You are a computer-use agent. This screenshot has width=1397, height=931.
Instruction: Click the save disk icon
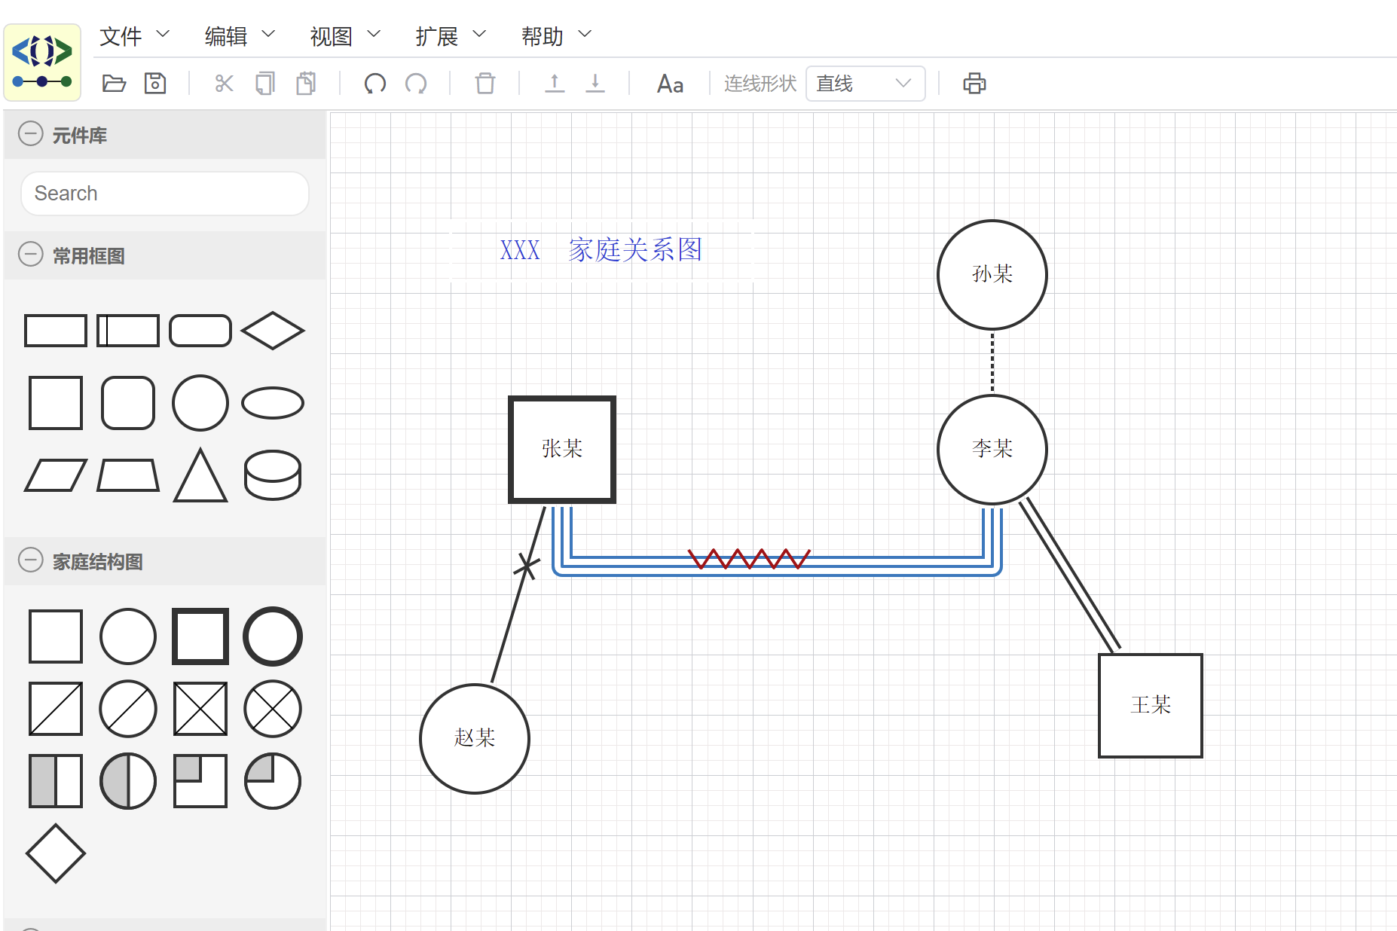click(x=155, y=83)
